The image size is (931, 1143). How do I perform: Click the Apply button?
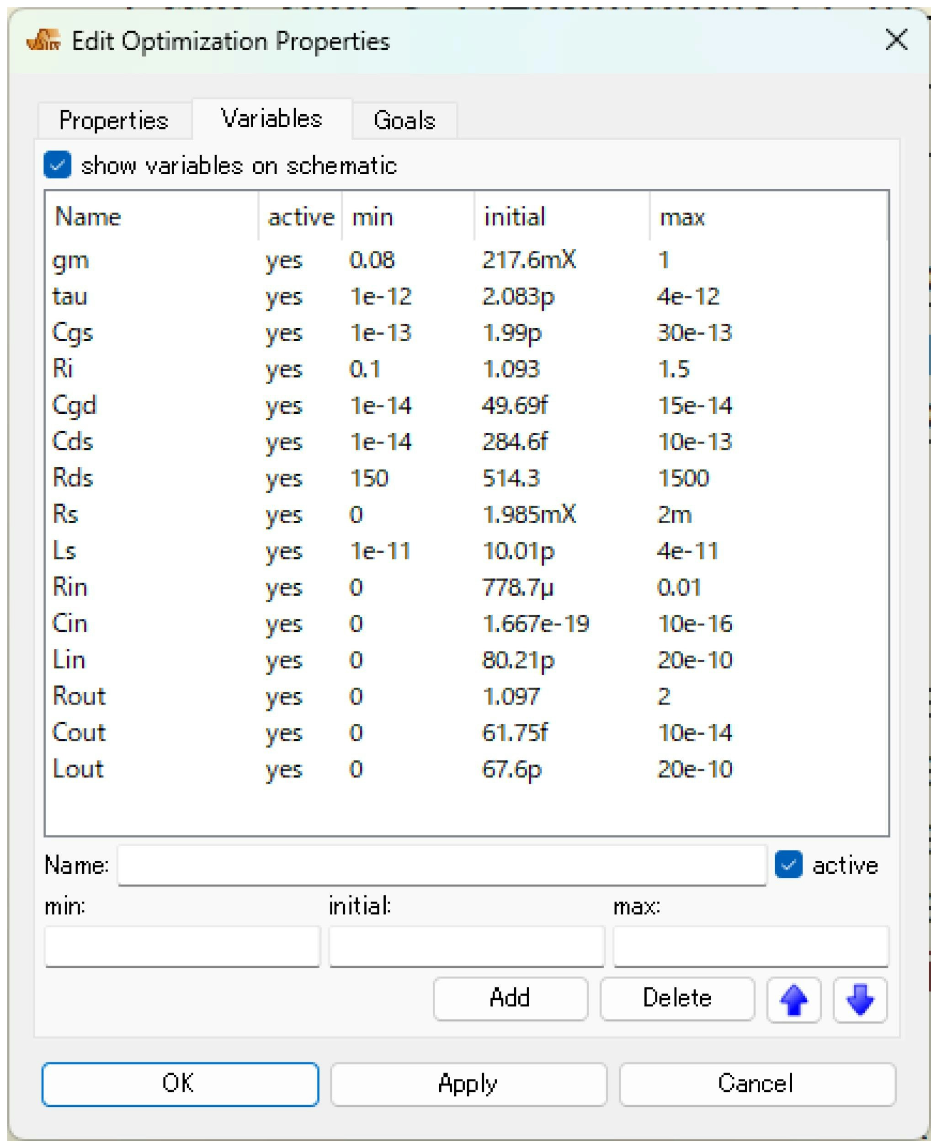point(468,1084)
